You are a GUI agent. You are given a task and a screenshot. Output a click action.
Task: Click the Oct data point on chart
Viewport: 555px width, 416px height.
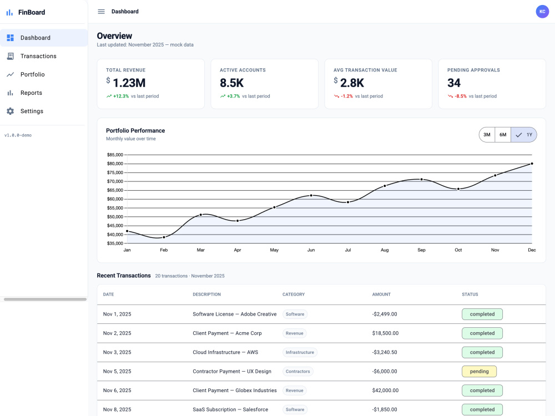click(x=458, y=189)
